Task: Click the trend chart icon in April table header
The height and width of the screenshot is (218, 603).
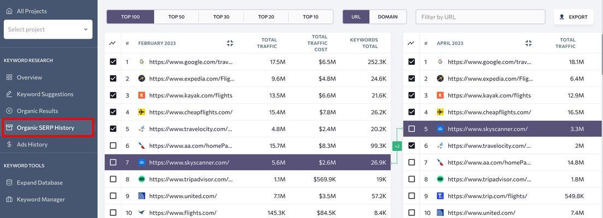Action: [x=411, y=43]
